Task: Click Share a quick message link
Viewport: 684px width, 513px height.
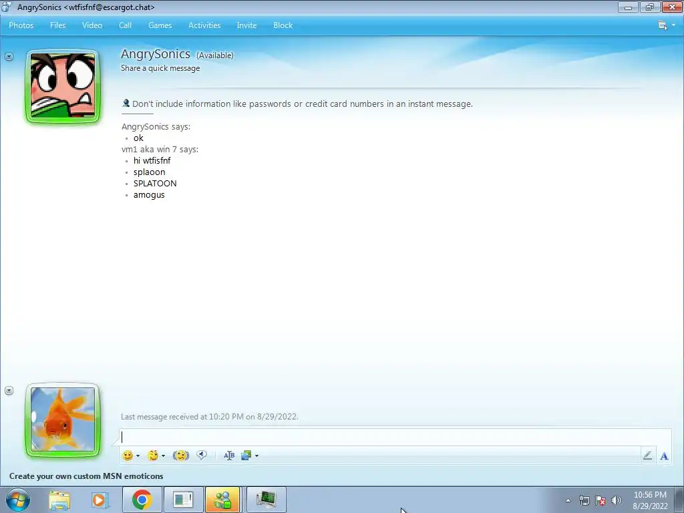Action: coord(160,68)
